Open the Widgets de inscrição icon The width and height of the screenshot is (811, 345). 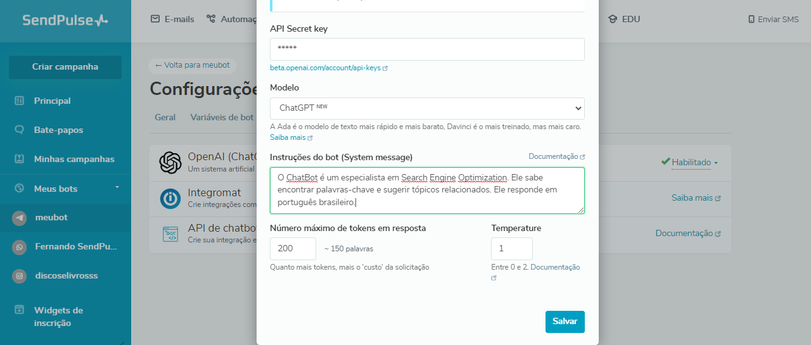(20, 310)
